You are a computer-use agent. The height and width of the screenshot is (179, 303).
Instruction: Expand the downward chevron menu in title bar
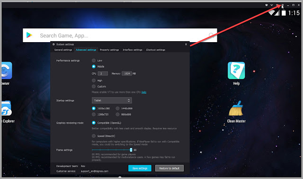[x=271, y=5]
